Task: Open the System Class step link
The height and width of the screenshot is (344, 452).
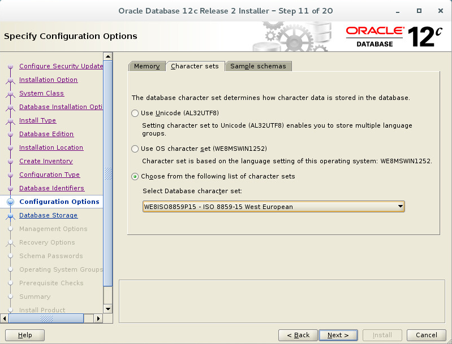Action: (41, 93)
